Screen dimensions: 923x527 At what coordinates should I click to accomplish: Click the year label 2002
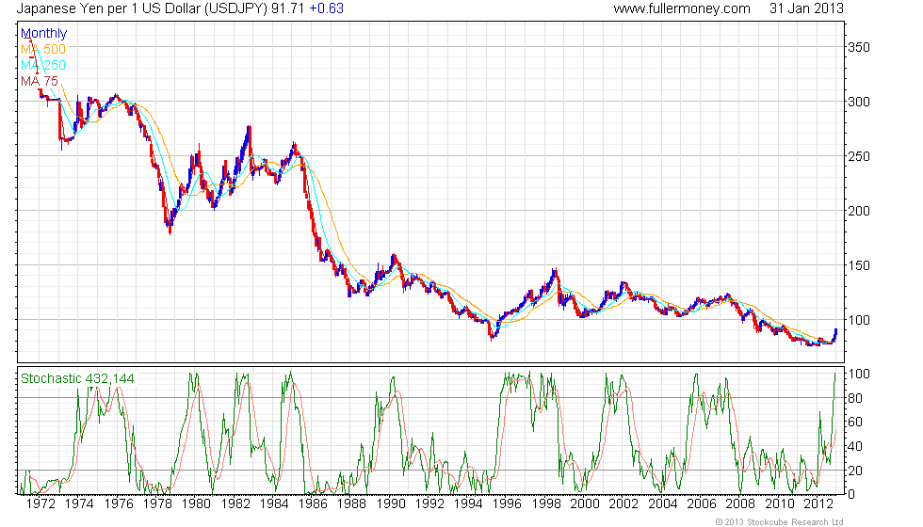point(623,504)
